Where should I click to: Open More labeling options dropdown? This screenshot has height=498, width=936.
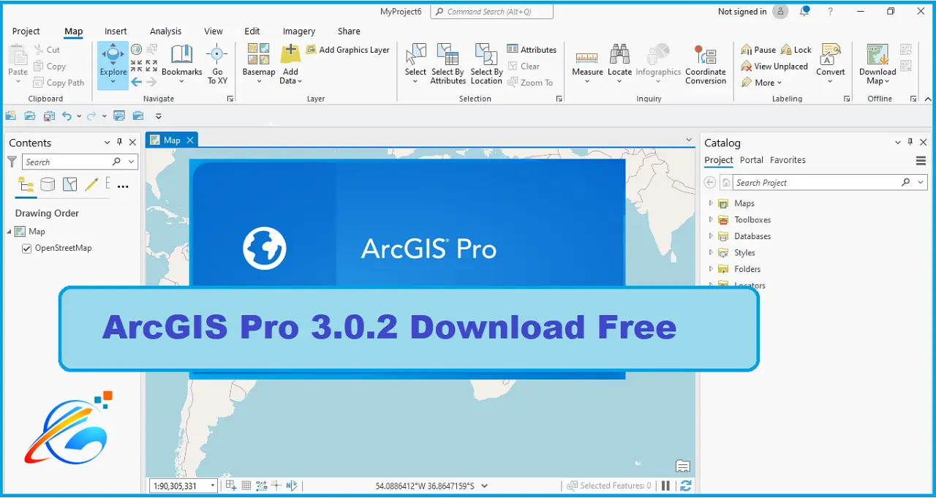pos(762,83)
